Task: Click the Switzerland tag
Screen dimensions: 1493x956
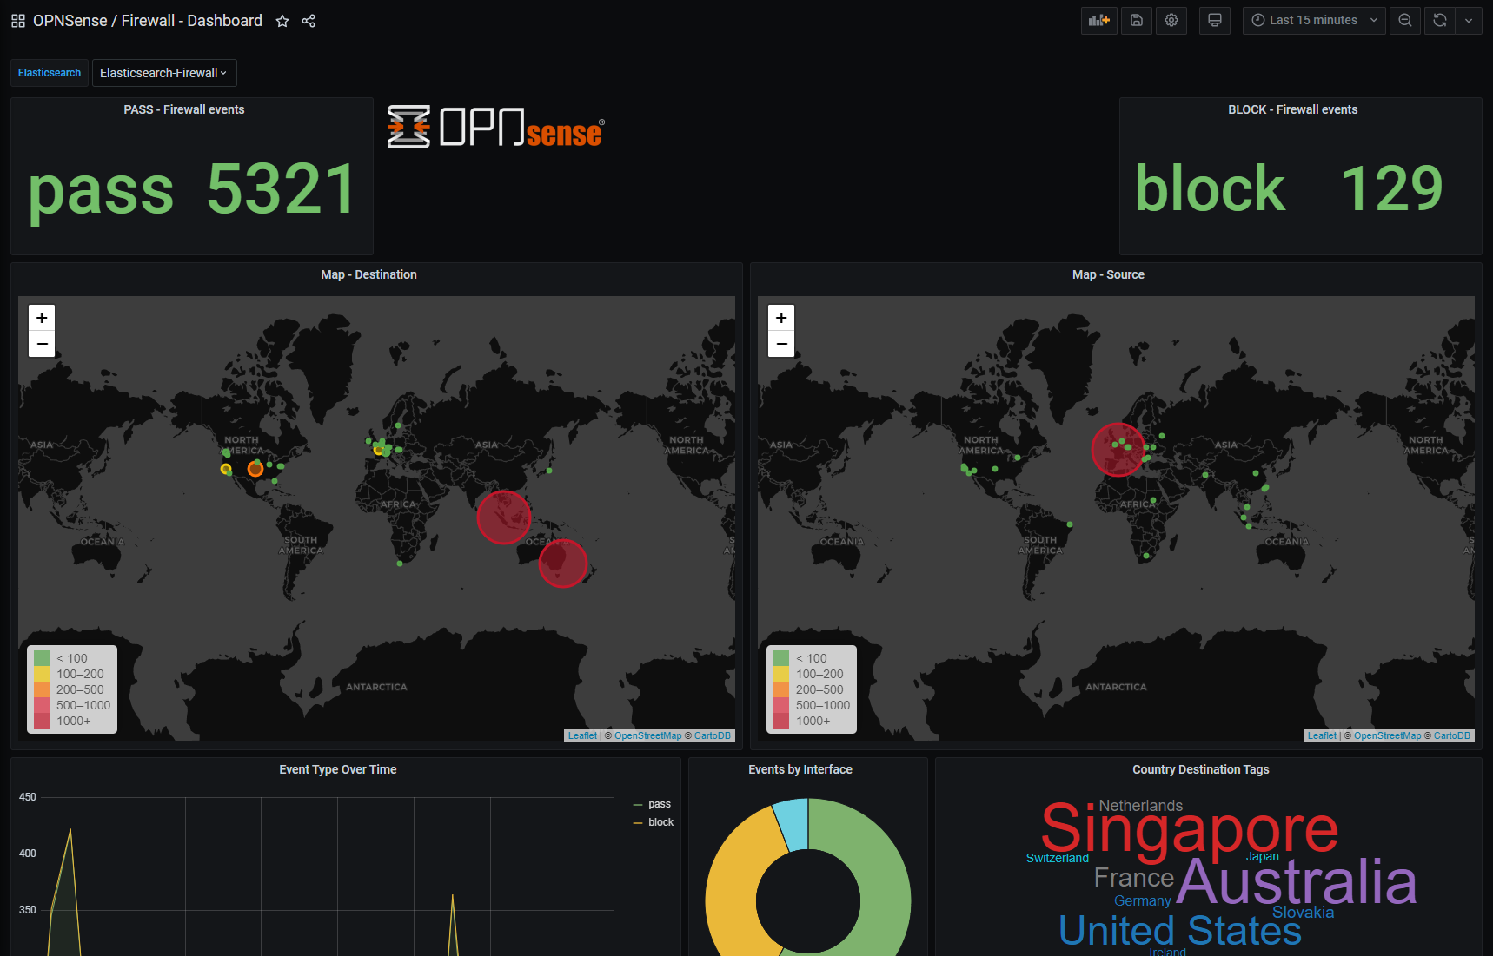Action: pos(1058,858)
